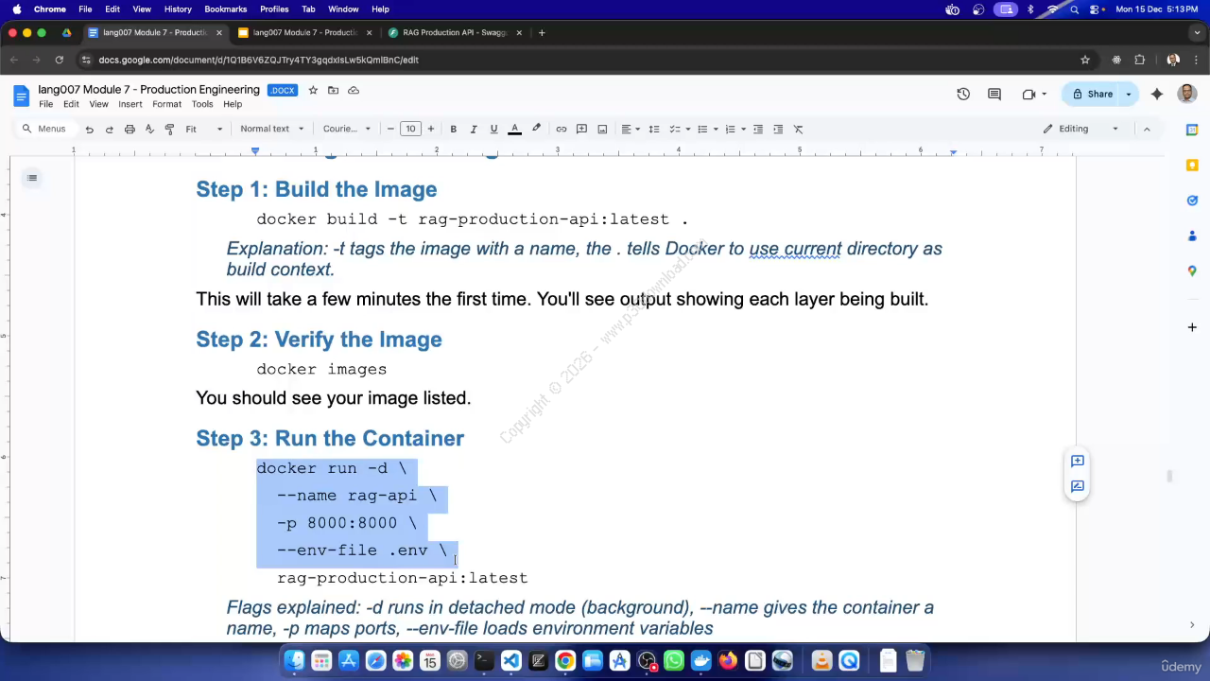Screen dimensions: 1210x681
Task: Toggle bold formatting
Action: pos(454,129)
